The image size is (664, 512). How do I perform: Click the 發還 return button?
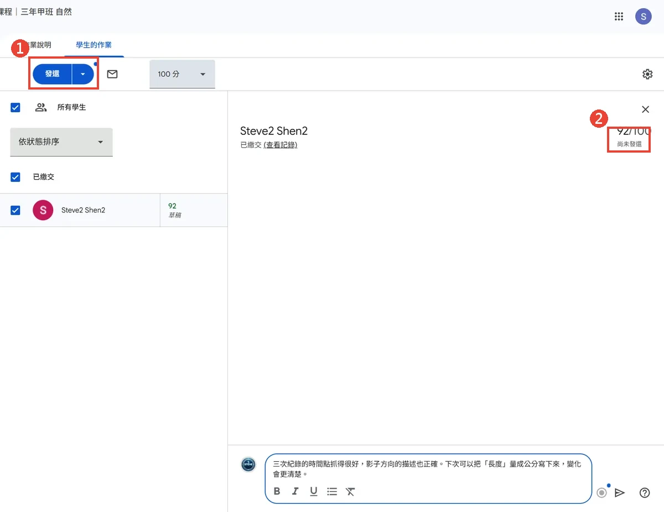[52, 74]
